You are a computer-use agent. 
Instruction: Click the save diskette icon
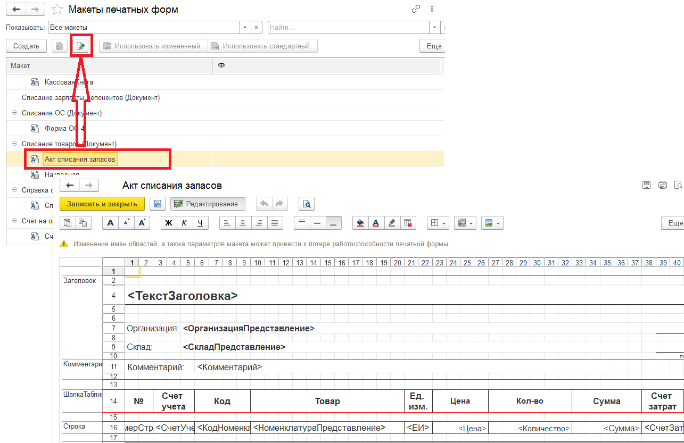[x=157, y=204]
